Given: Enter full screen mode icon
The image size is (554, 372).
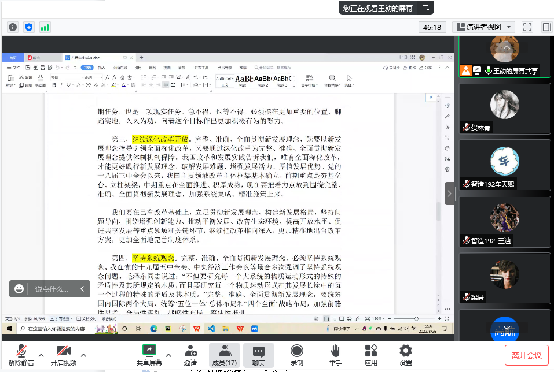Looking at the screenshot, I should 527,27.
